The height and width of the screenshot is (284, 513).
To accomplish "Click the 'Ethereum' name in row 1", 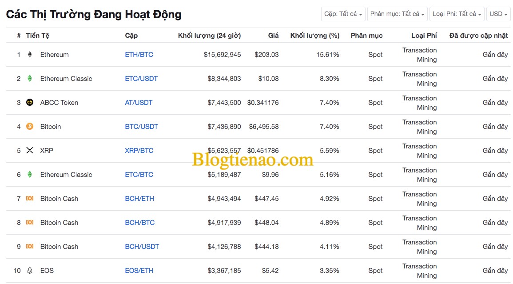I will [x=54, y=55].
